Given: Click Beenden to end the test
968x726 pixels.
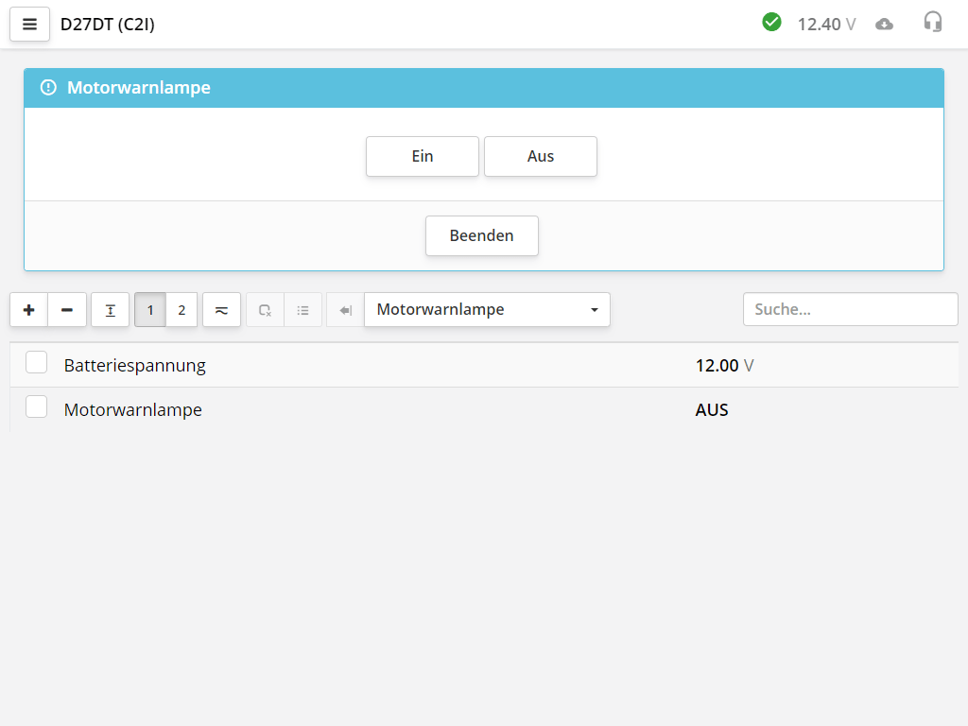Looking at the screenshot, I should [x=481, y=235].
